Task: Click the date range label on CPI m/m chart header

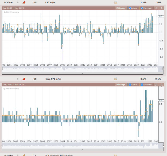Action: 13,8
